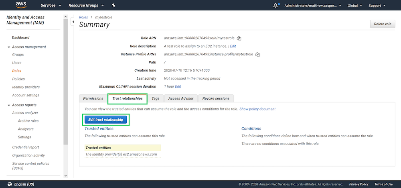Copy the Role ARN using copy icon
The height and width of the screenshot is (188, 401).
coord(239,38)
